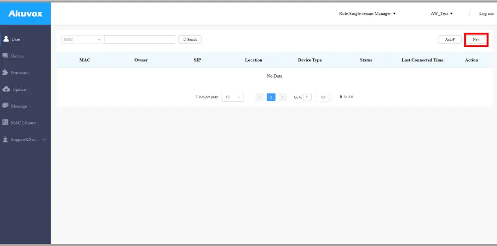Go to the previous page arrow
This screenshot has height=246, width=497.
coord(259,97)
